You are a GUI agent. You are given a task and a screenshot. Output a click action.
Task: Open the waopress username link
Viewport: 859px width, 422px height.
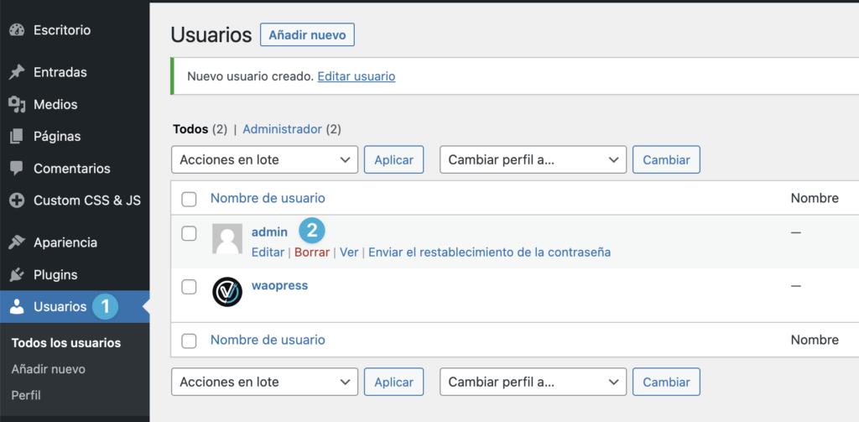(x=279, y=285)
